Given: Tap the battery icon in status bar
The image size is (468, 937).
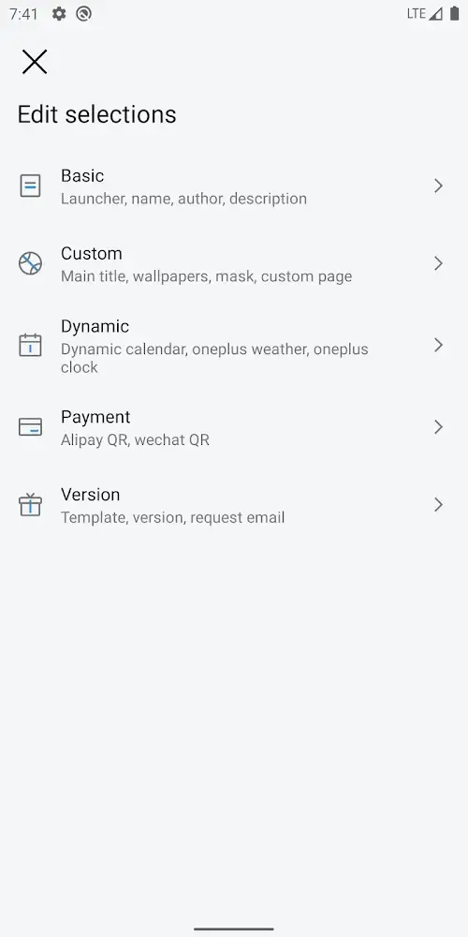Looking at the screenshot, I should pos(455,14).
